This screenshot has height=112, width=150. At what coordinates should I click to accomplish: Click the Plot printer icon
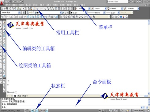[x=10, y=9]
